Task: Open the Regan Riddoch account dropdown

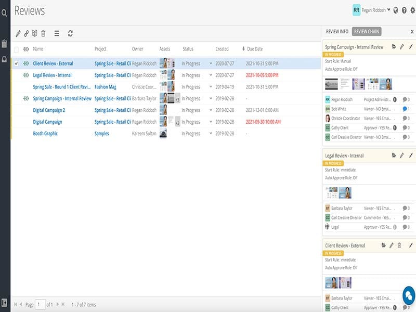Action: point(374,8)
